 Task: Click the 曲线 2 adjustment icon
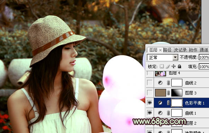point(160,83)
